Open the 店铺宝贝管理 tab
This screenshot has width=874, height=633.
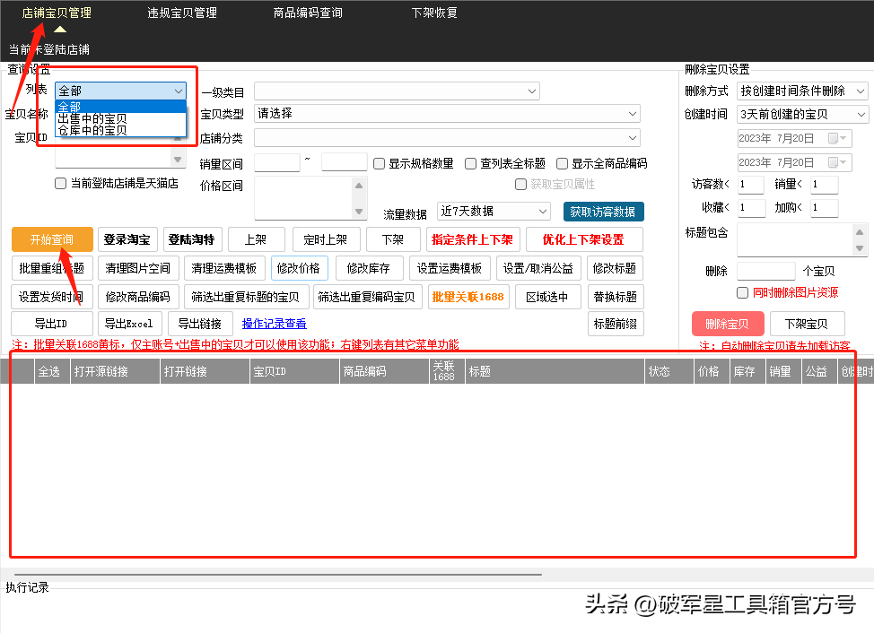point(57,13)
